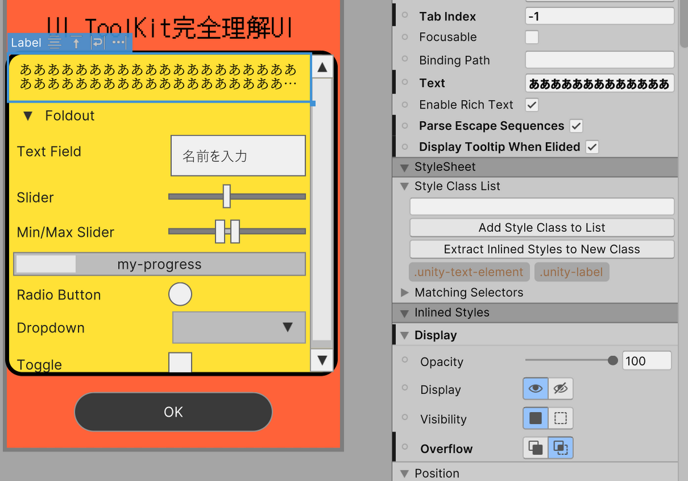688x481 pixels.
Task: Select the Radio Button circle in the canvas
Action: tap(180, 294)
